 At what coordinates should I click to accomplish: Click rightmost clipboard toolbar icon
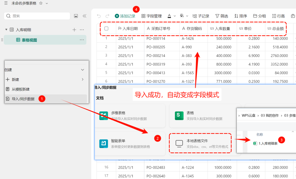(x=293, y=16)
